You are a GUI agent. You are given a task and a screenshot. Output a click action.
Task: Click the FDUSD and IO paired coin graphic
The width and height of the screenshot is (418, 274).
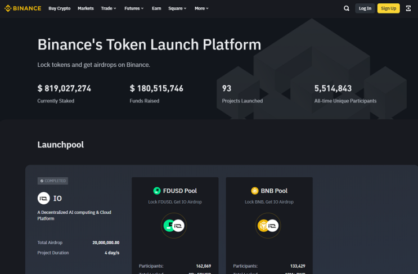pos(174,226)
